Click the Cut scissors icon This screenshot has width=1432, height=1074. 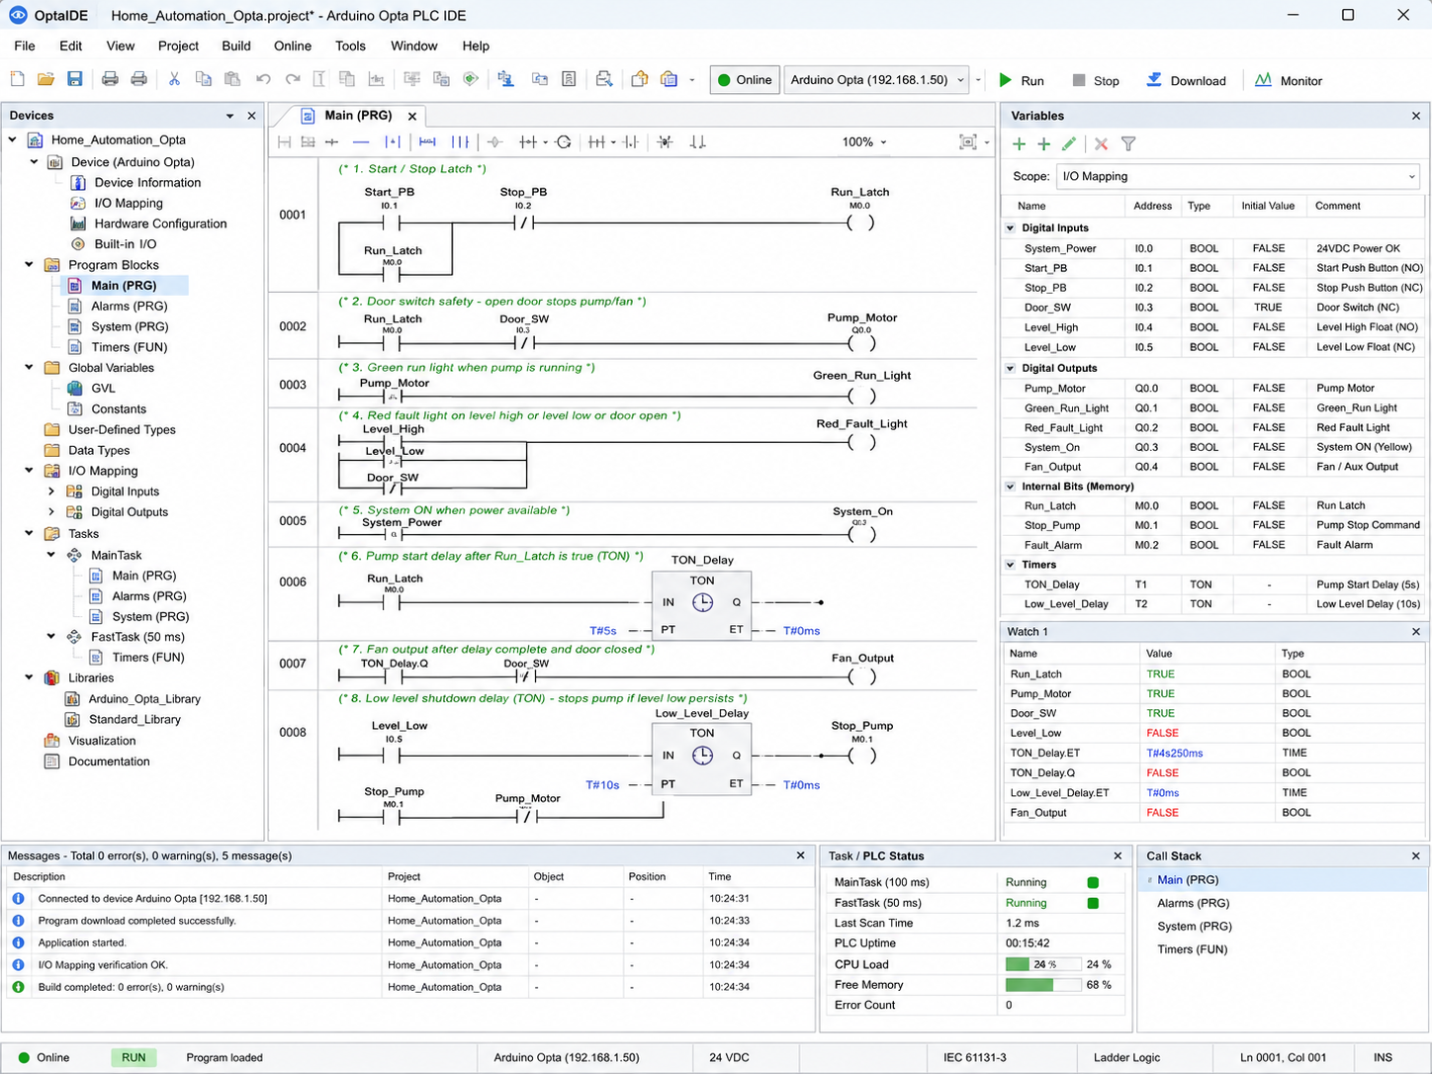(x=174, y=79)
